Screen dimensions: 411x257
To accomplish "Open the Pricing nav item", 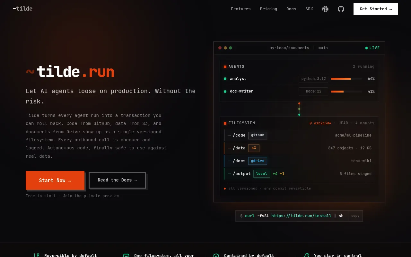I will point(268,9).
